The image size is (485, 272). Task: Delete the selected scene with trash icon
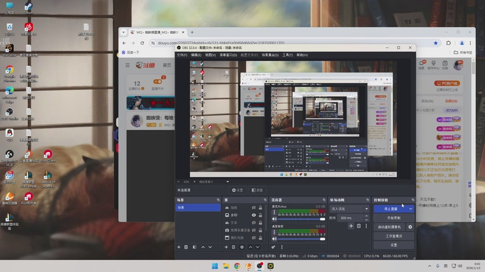(x=186, y=247)
